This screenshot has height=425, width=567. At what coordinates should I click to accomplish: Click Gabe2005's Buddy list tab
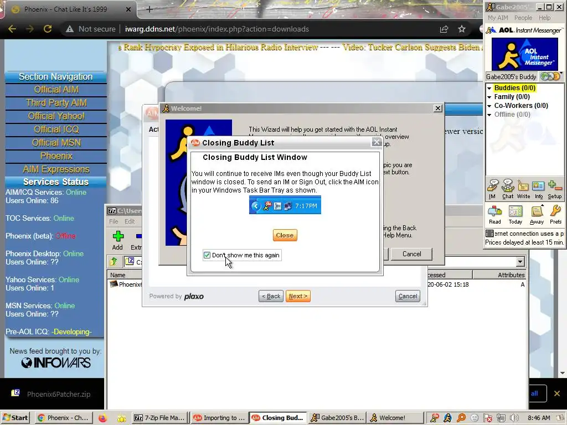(511, 76)
